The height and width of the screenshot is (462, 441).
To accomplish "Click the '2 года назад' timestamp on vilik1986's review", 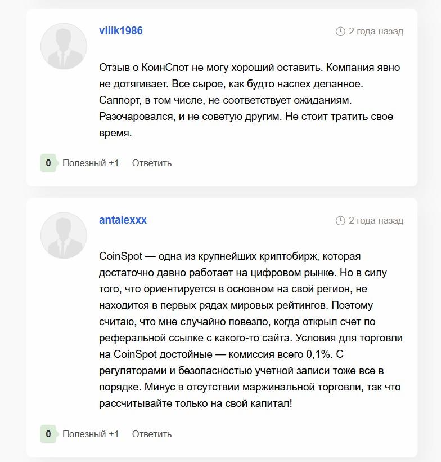I will point(376,32).
